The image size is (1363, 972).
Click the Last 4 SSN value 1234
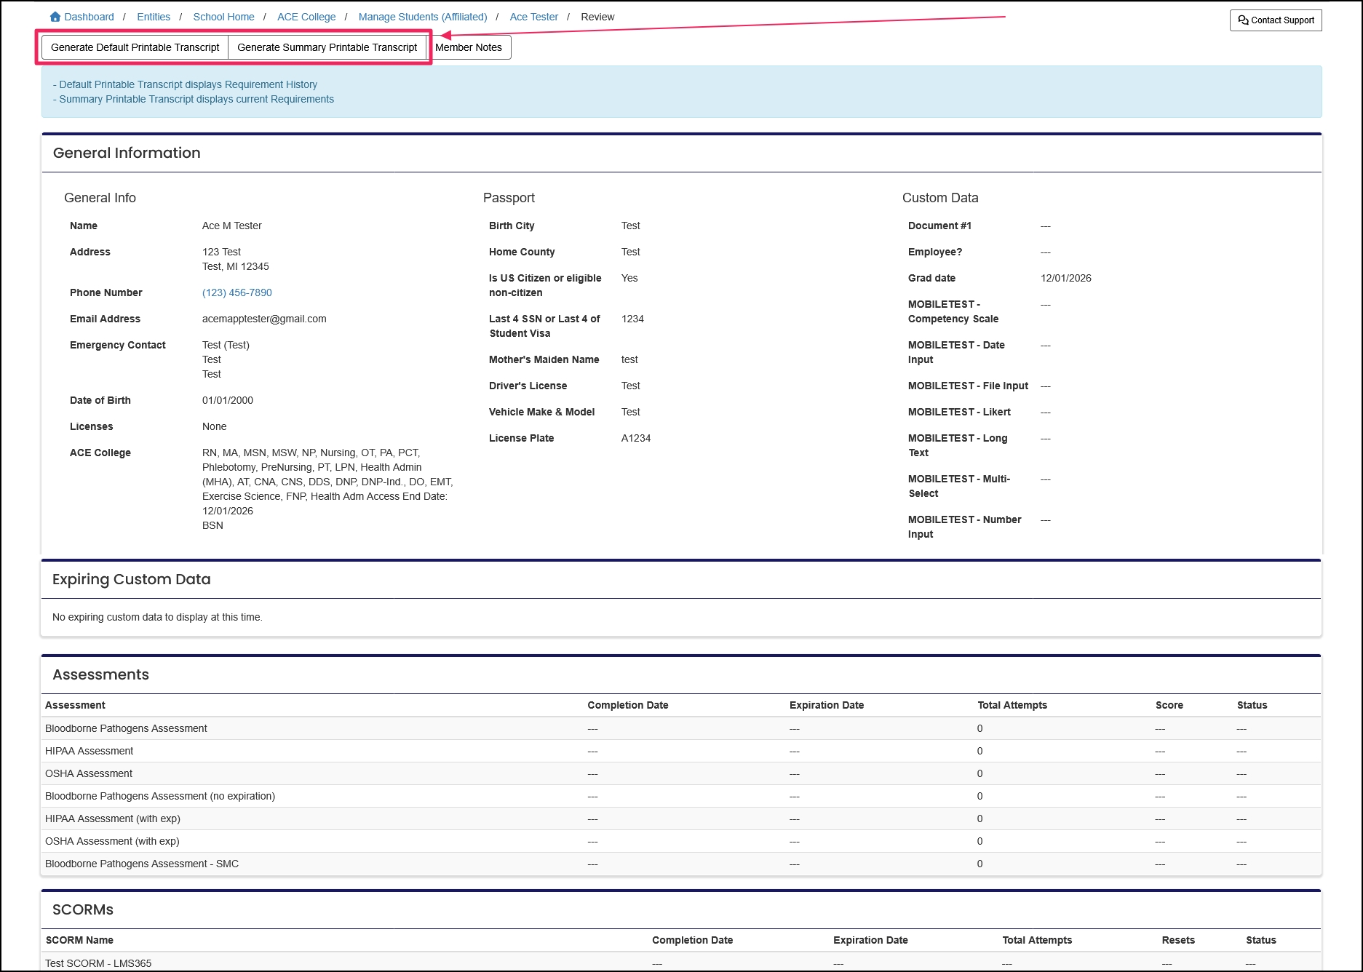click(632, 319)
